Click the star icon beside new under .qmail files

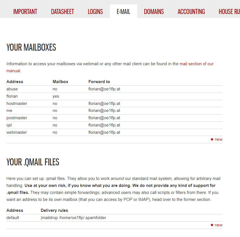point(212,225)
